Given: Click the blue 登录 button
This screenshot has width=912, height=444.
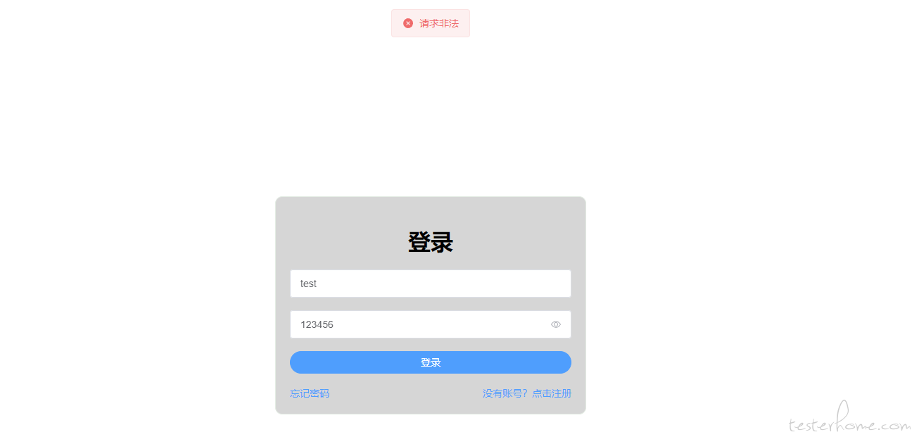Looking at the screenshot, I should point(431,362).
